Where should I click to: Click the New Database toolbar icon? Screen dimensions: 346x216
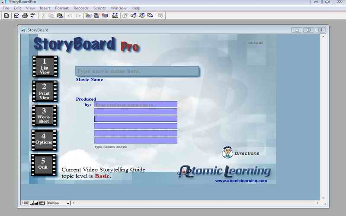click(6, 16)
